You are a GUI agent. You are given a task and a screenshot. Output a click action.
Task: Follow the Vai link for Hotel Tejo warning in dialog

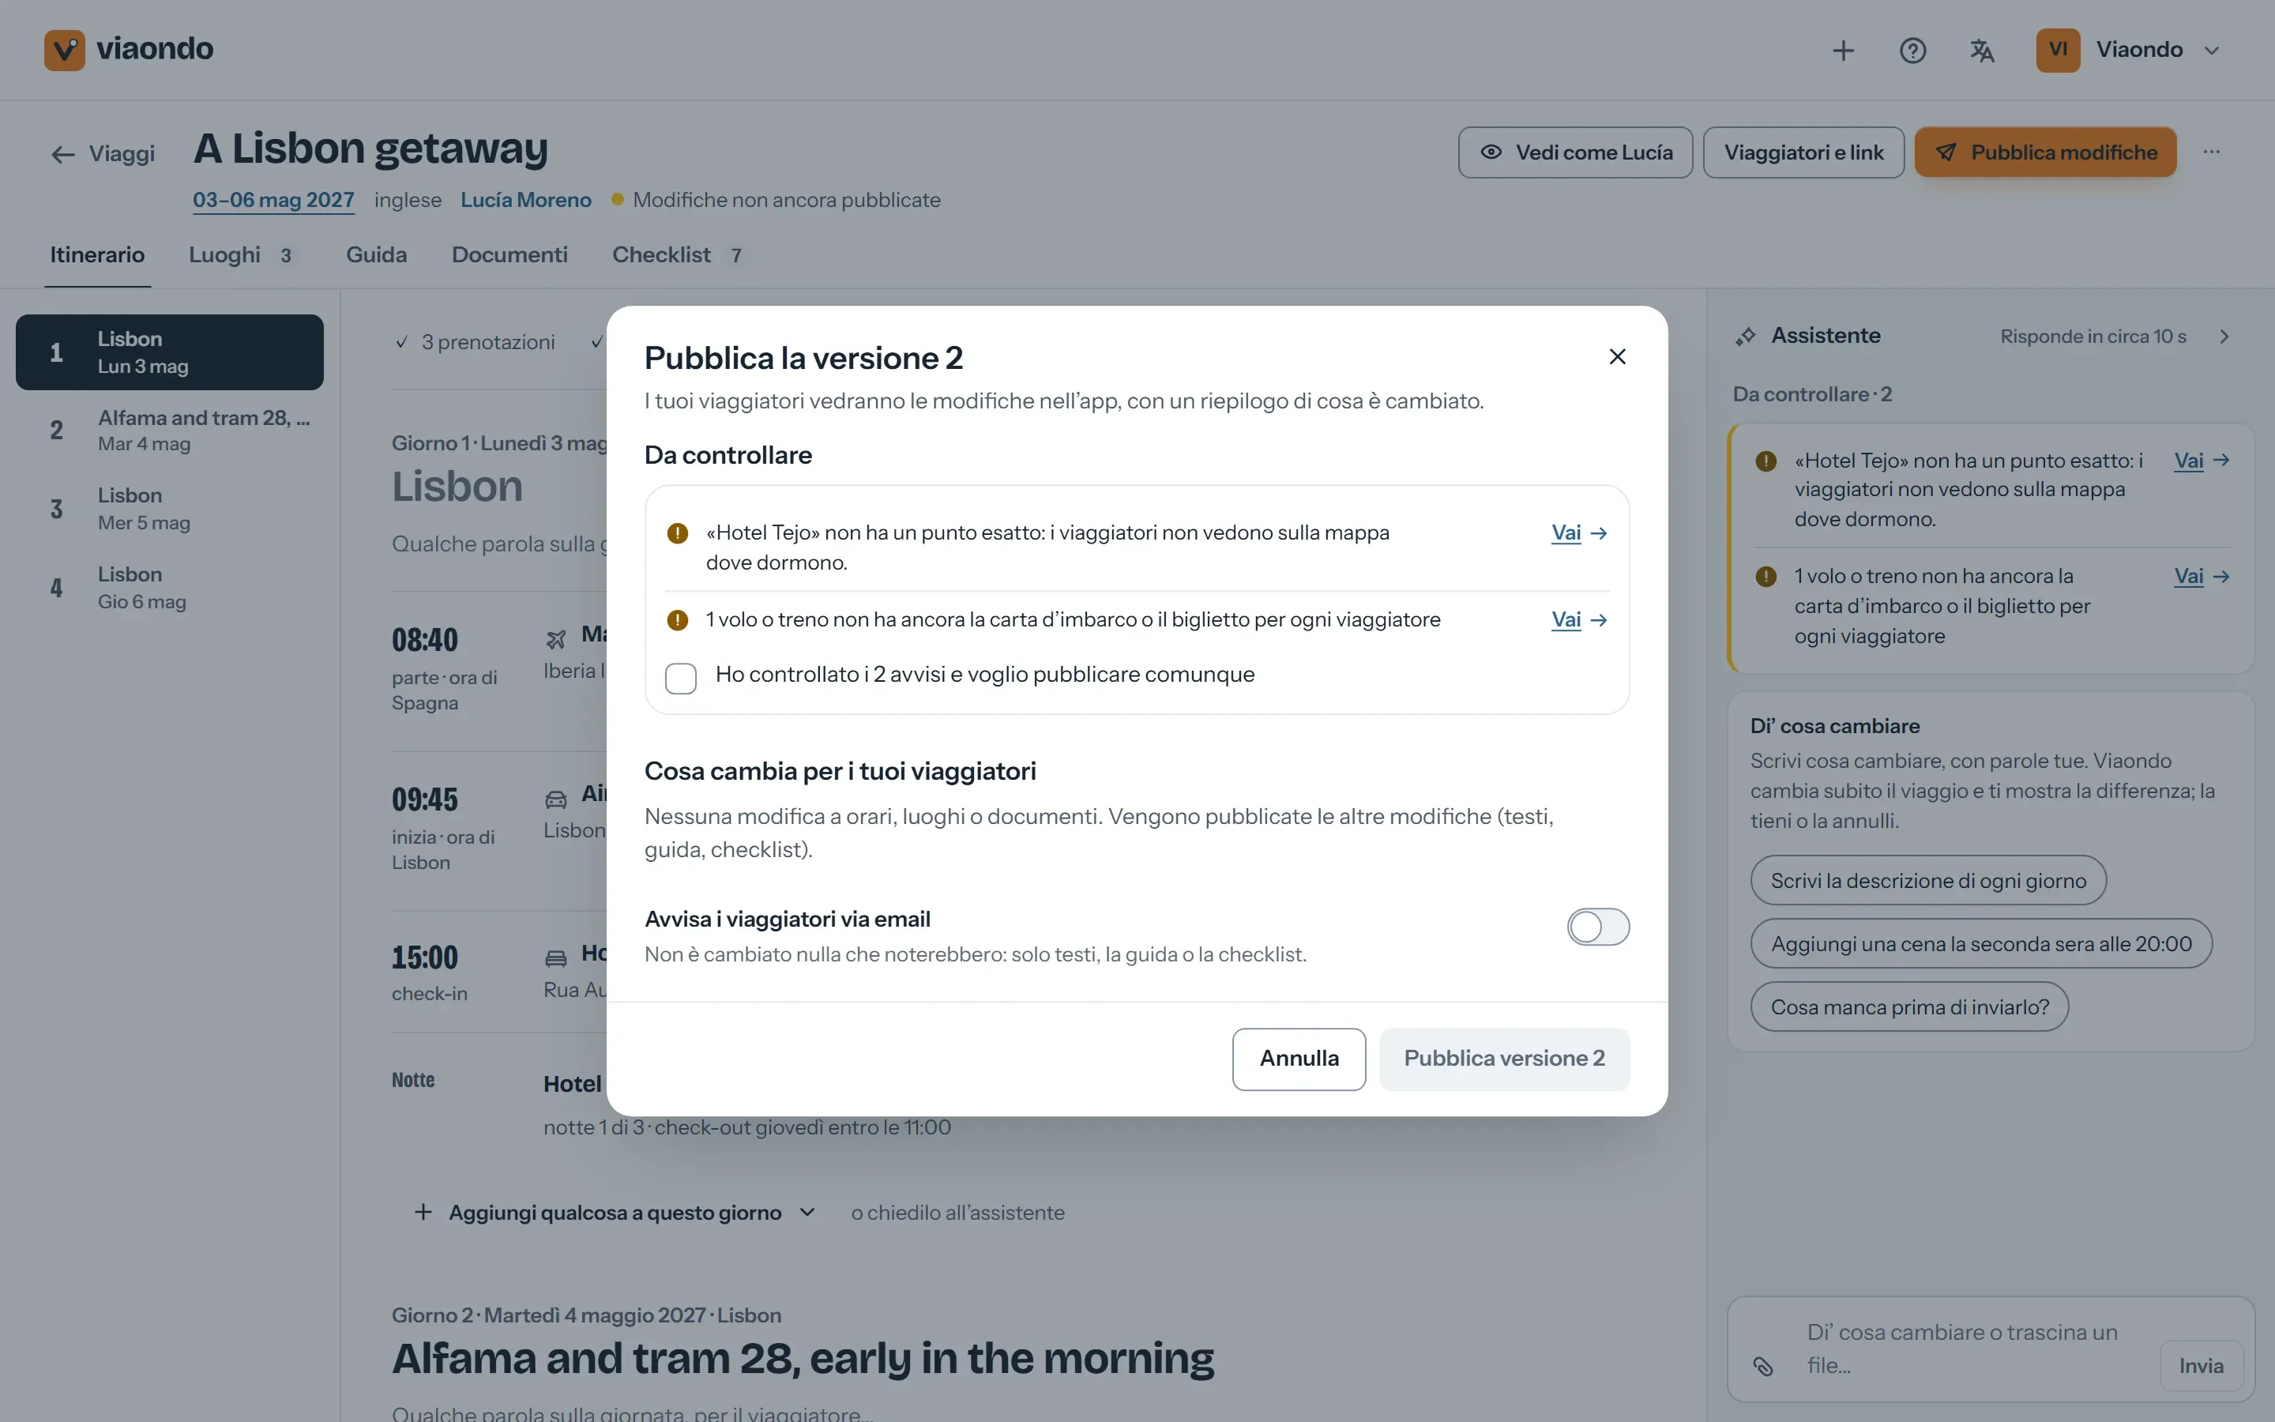[x=1579, y=533]
